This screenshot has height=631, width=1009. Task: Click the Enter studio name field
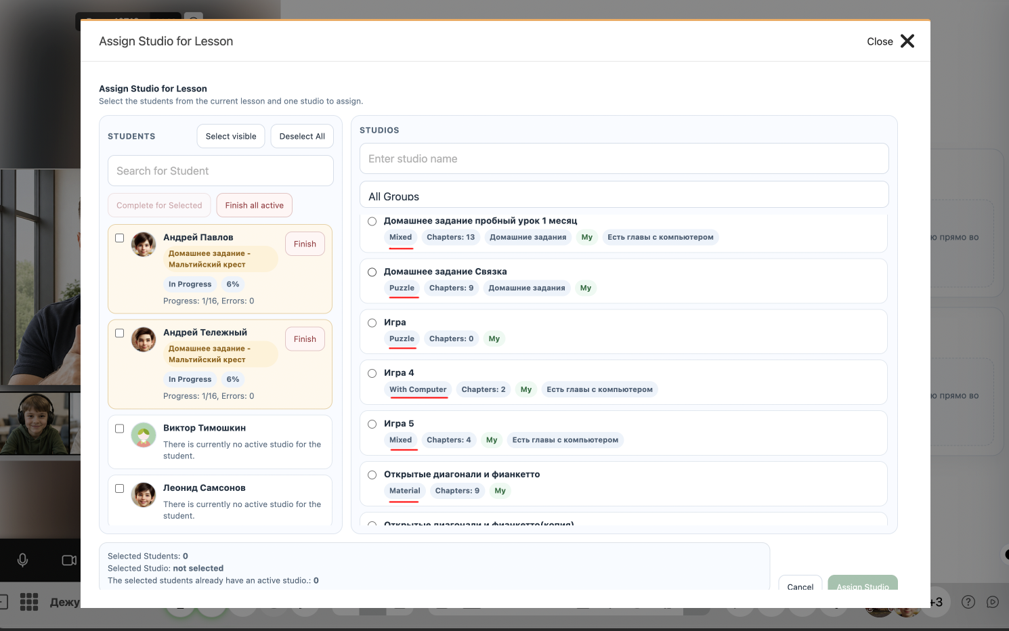(624, 158)
